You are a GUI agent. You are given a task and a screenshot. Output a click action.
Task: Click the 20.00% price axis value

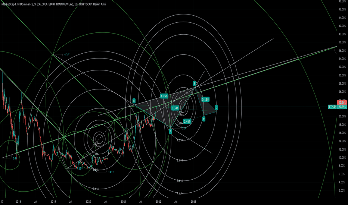pyautogui.click(x=342, y=116)
